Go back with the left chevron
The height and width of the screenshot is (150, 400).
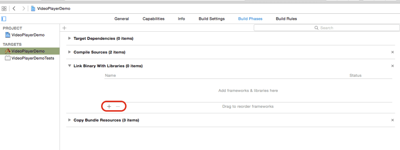14,9
